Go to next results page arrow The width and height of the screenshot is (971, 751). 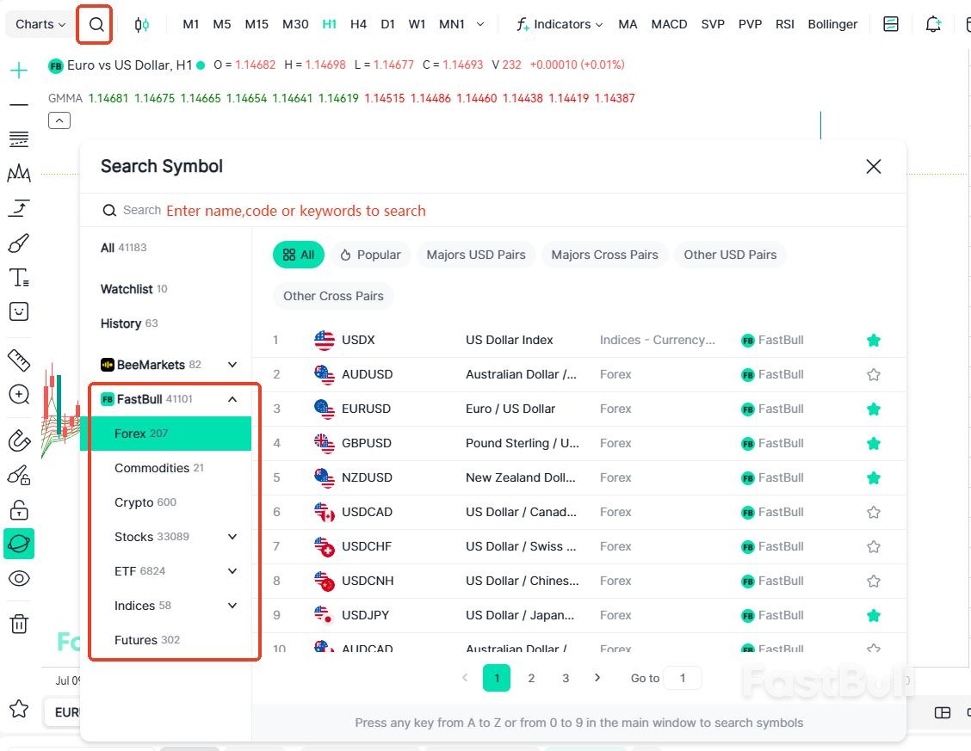click(x=597, y=678)
